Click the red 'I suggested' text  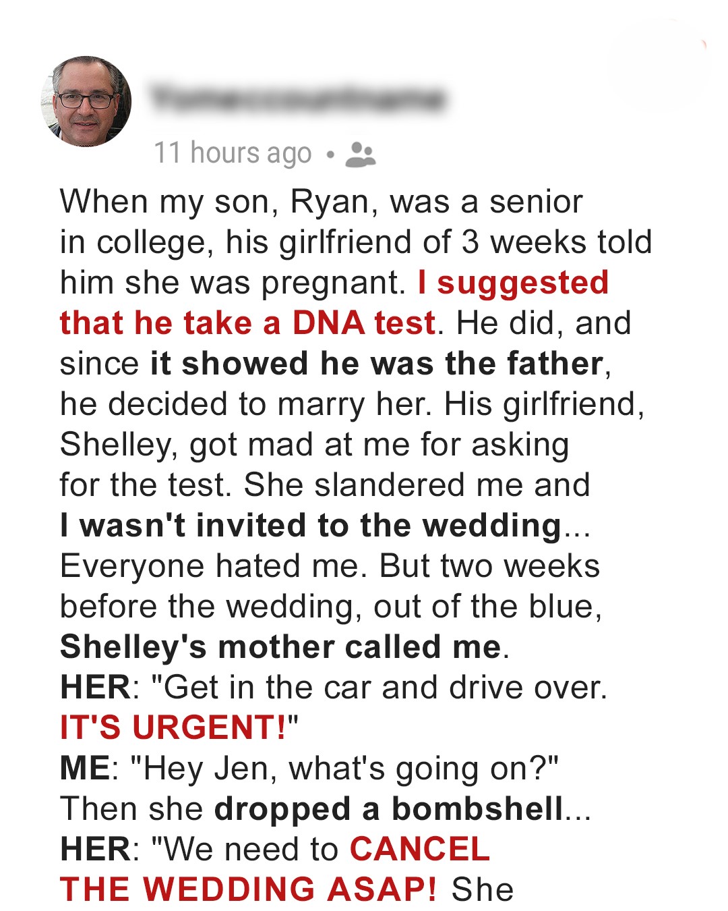(x=513, y=282)
